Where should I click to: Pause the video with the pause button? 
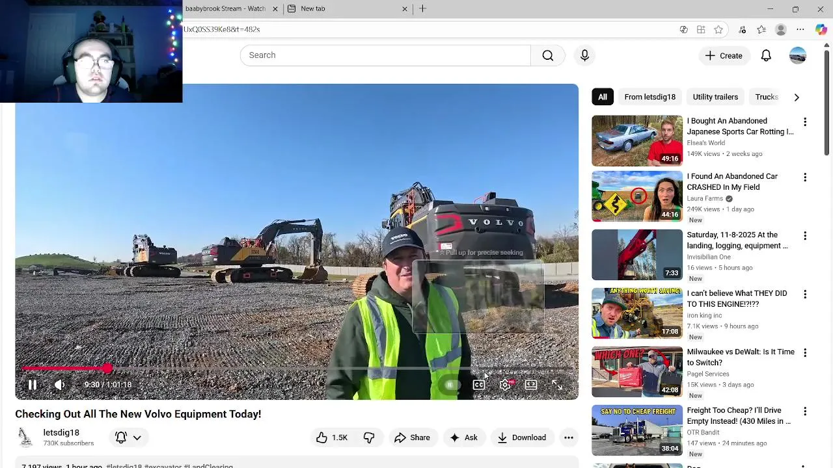tap(32, 385)
